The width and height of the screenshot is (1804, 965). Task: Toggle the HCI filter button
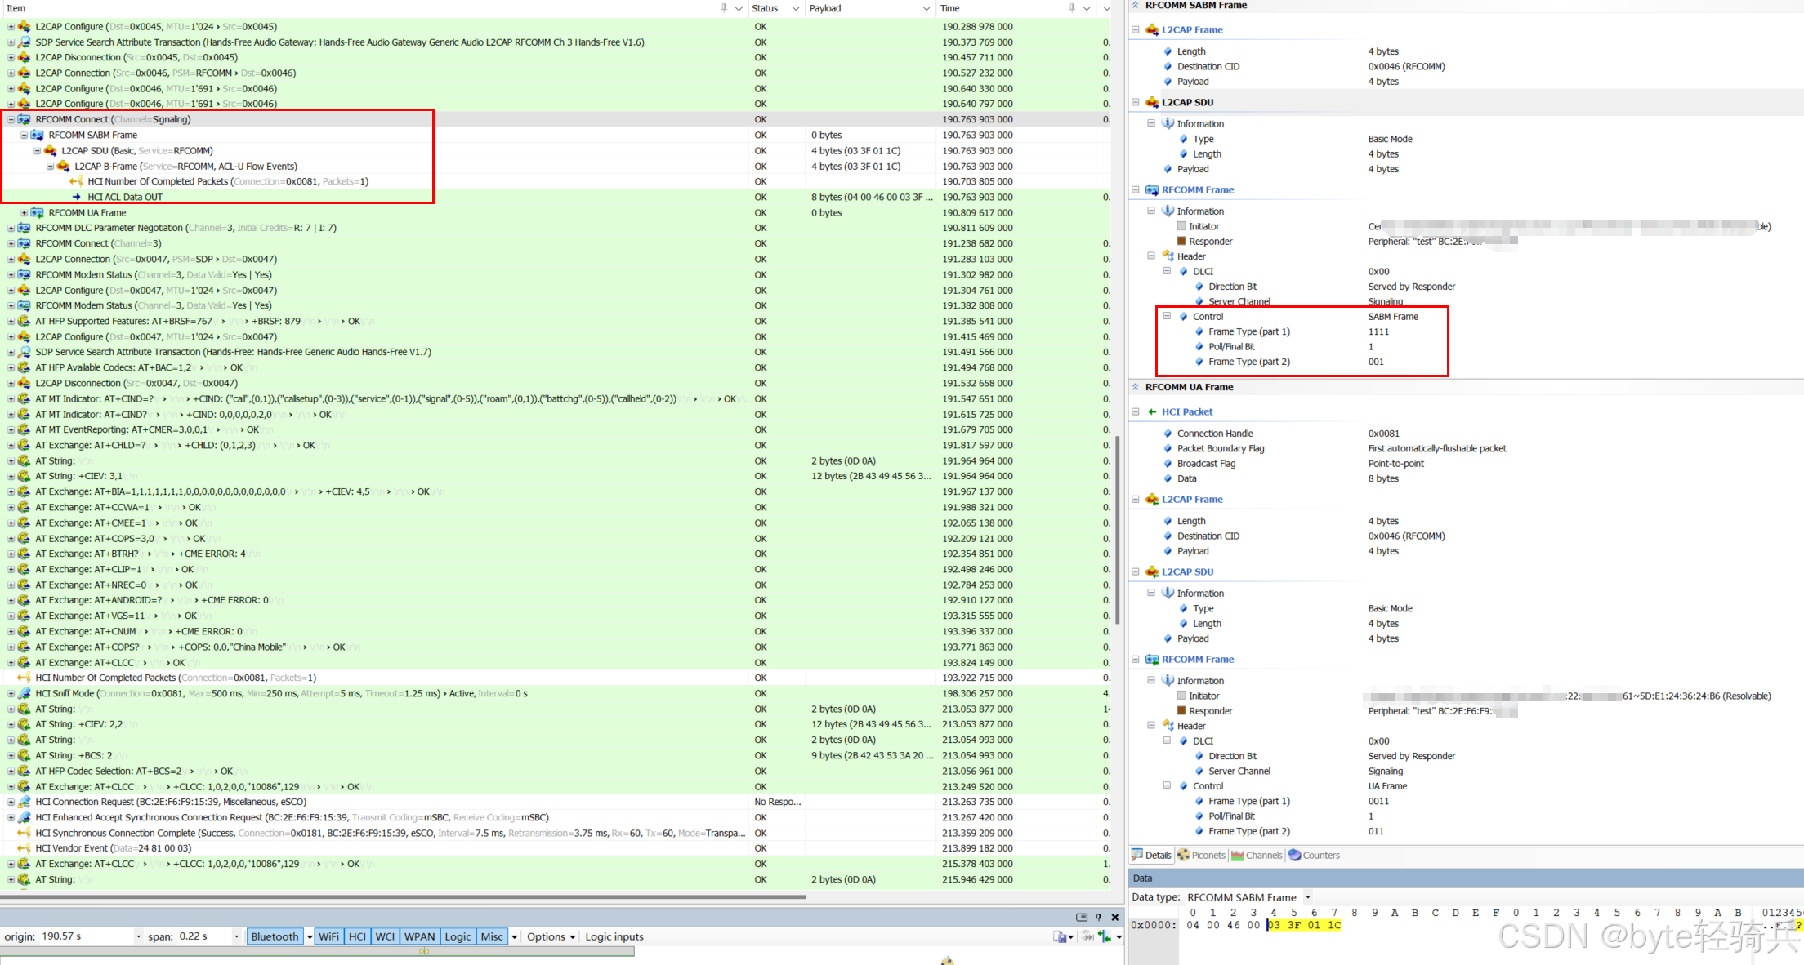click(357, 936)
